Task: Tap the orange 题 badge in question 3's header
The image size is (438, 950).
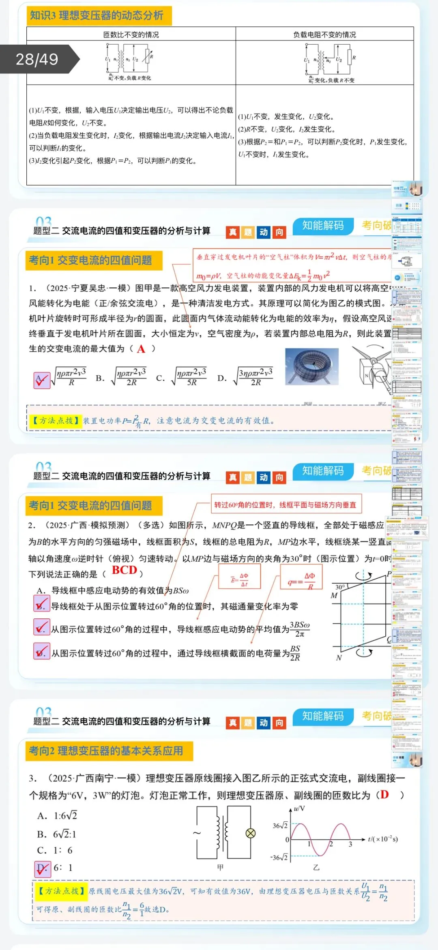Action: coord(248,723)
